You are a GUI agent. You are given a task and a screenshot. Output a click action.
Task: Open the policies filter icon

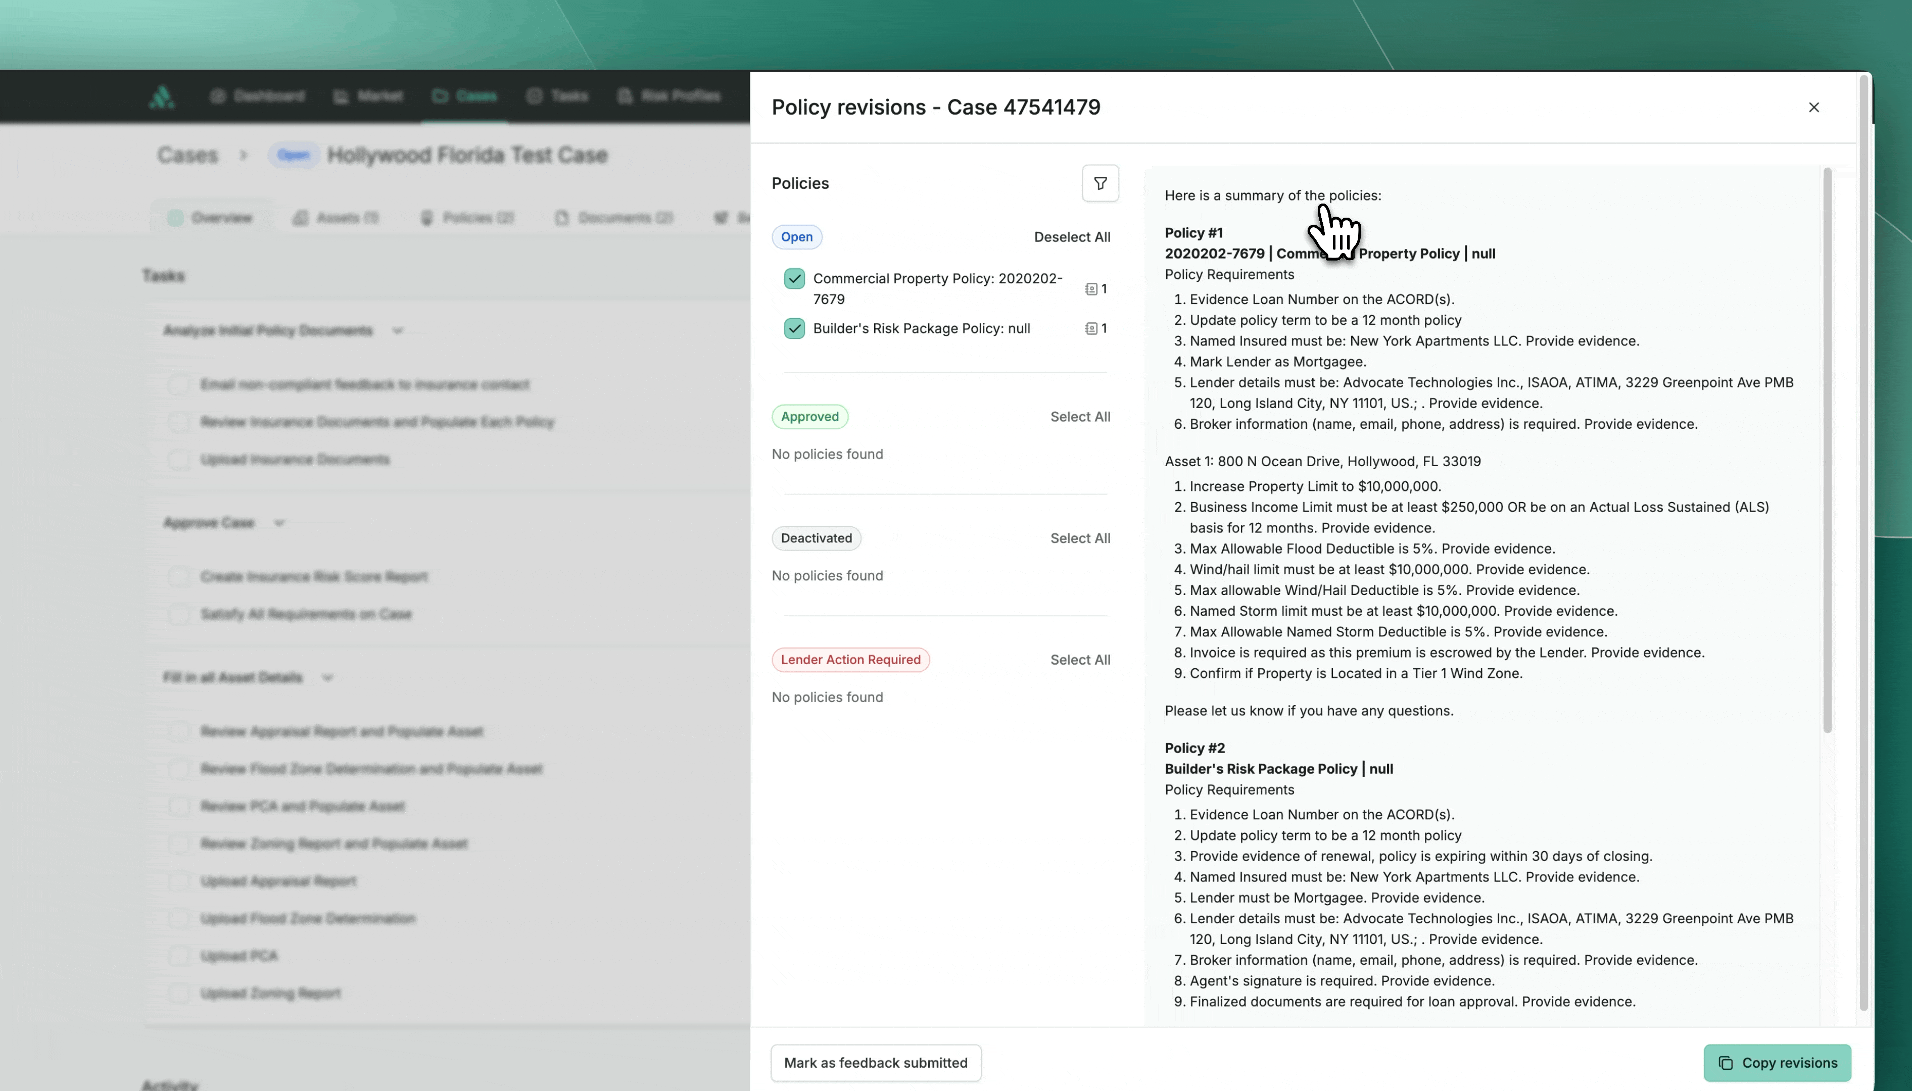click(x=1100, y=183)
